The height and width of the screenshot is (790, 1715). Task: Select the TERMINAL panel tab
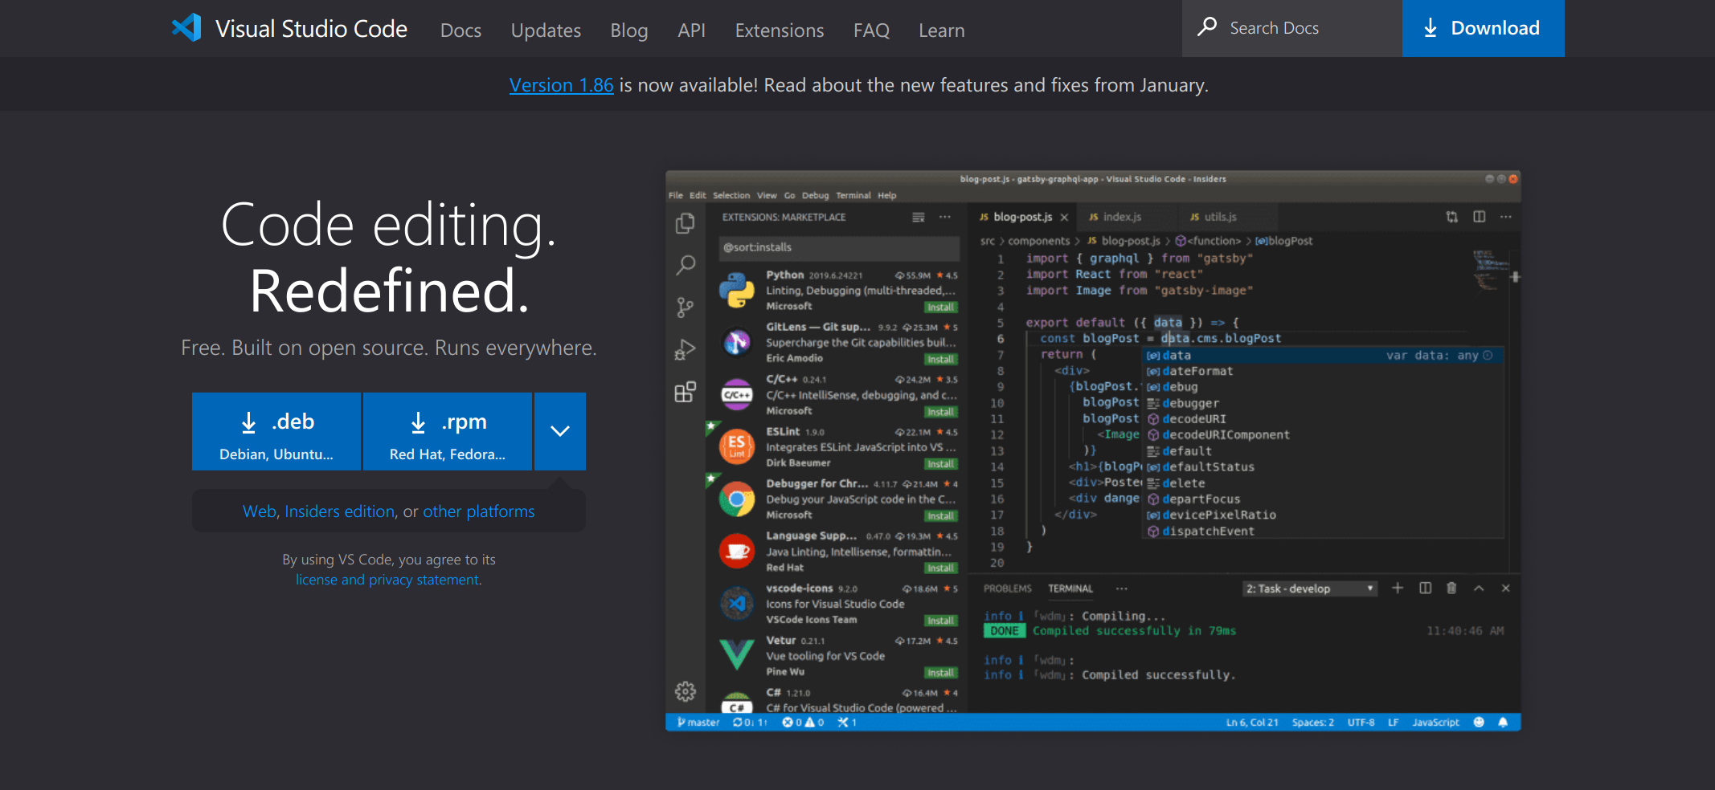[x=1070, y=588]
